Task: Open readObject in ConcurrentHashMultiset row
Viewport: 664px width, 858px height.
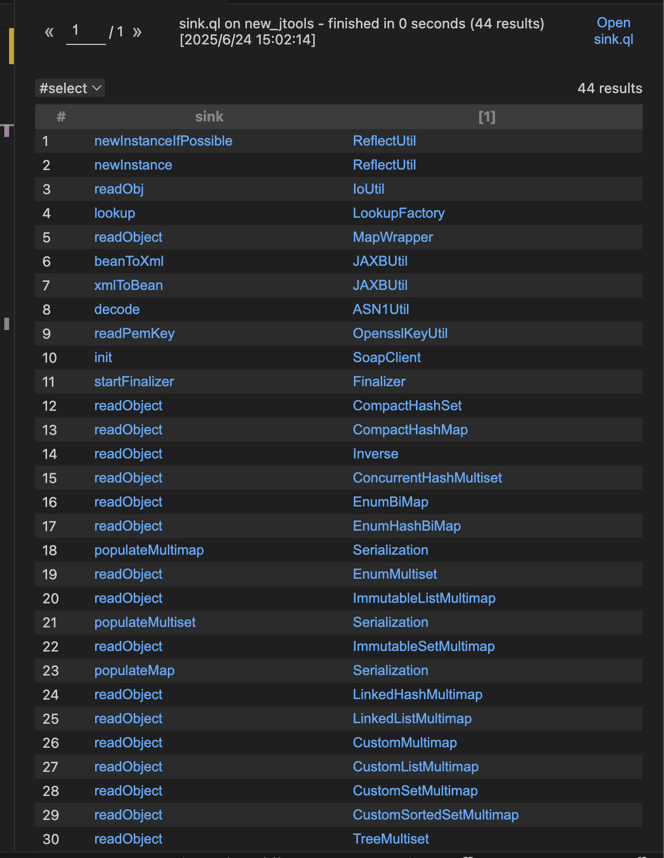Action: coord(128,478)
